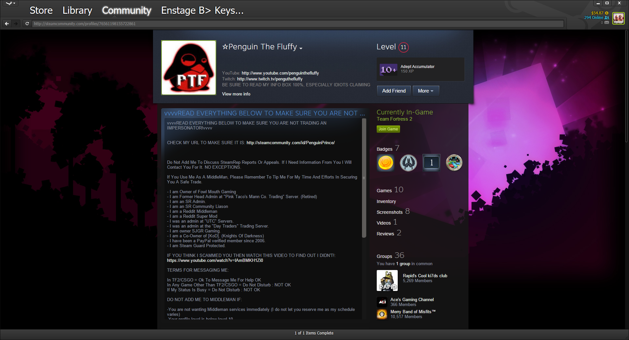This screenshot has height=340, width=629.
Task: Expand the Penguin The Fluffy name dropdown
Action: tap(301, 48)
